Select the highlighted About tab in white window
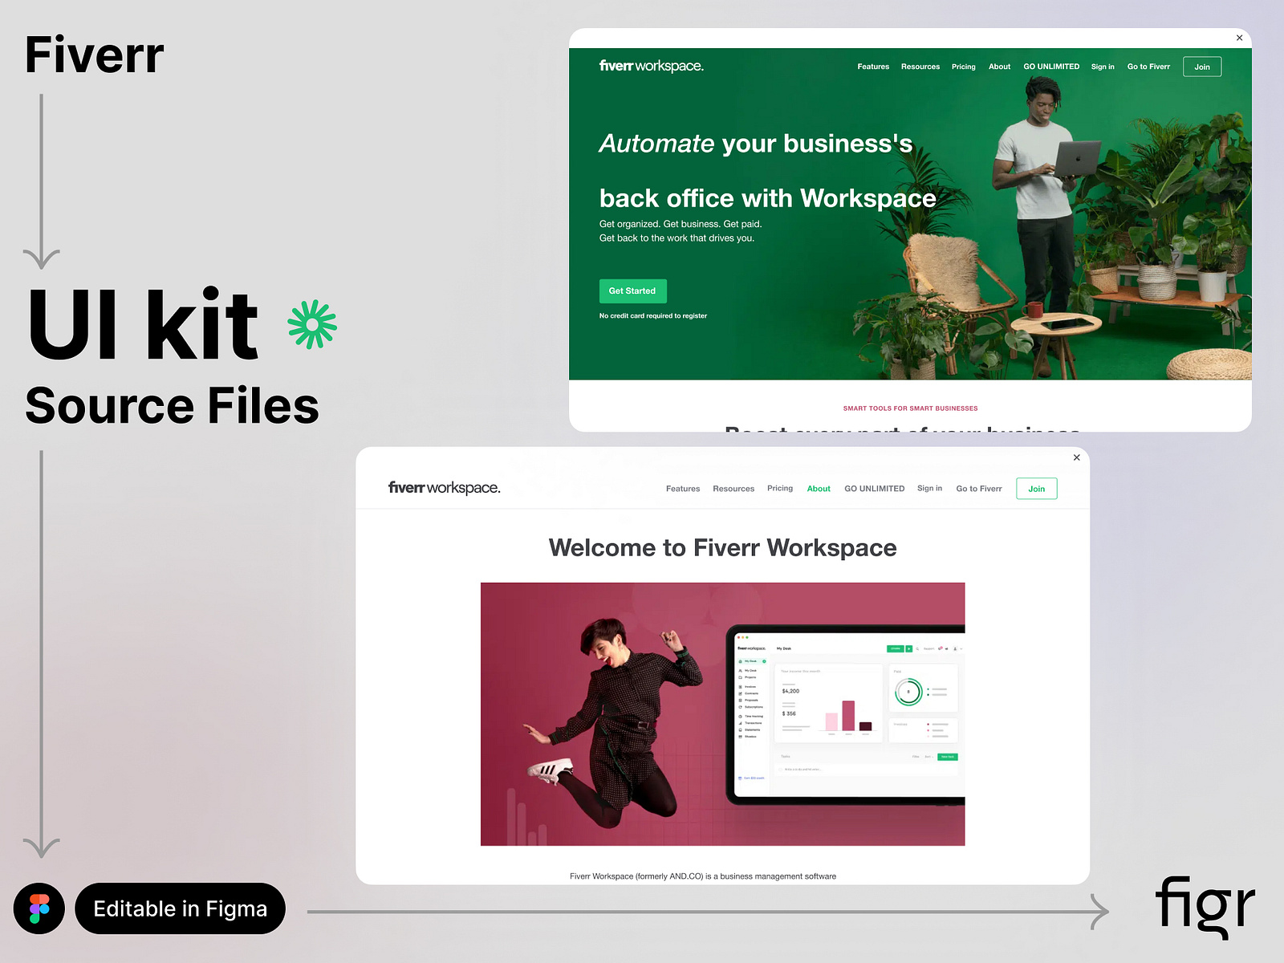This screenshot has width=1284, height=963. 819,489
